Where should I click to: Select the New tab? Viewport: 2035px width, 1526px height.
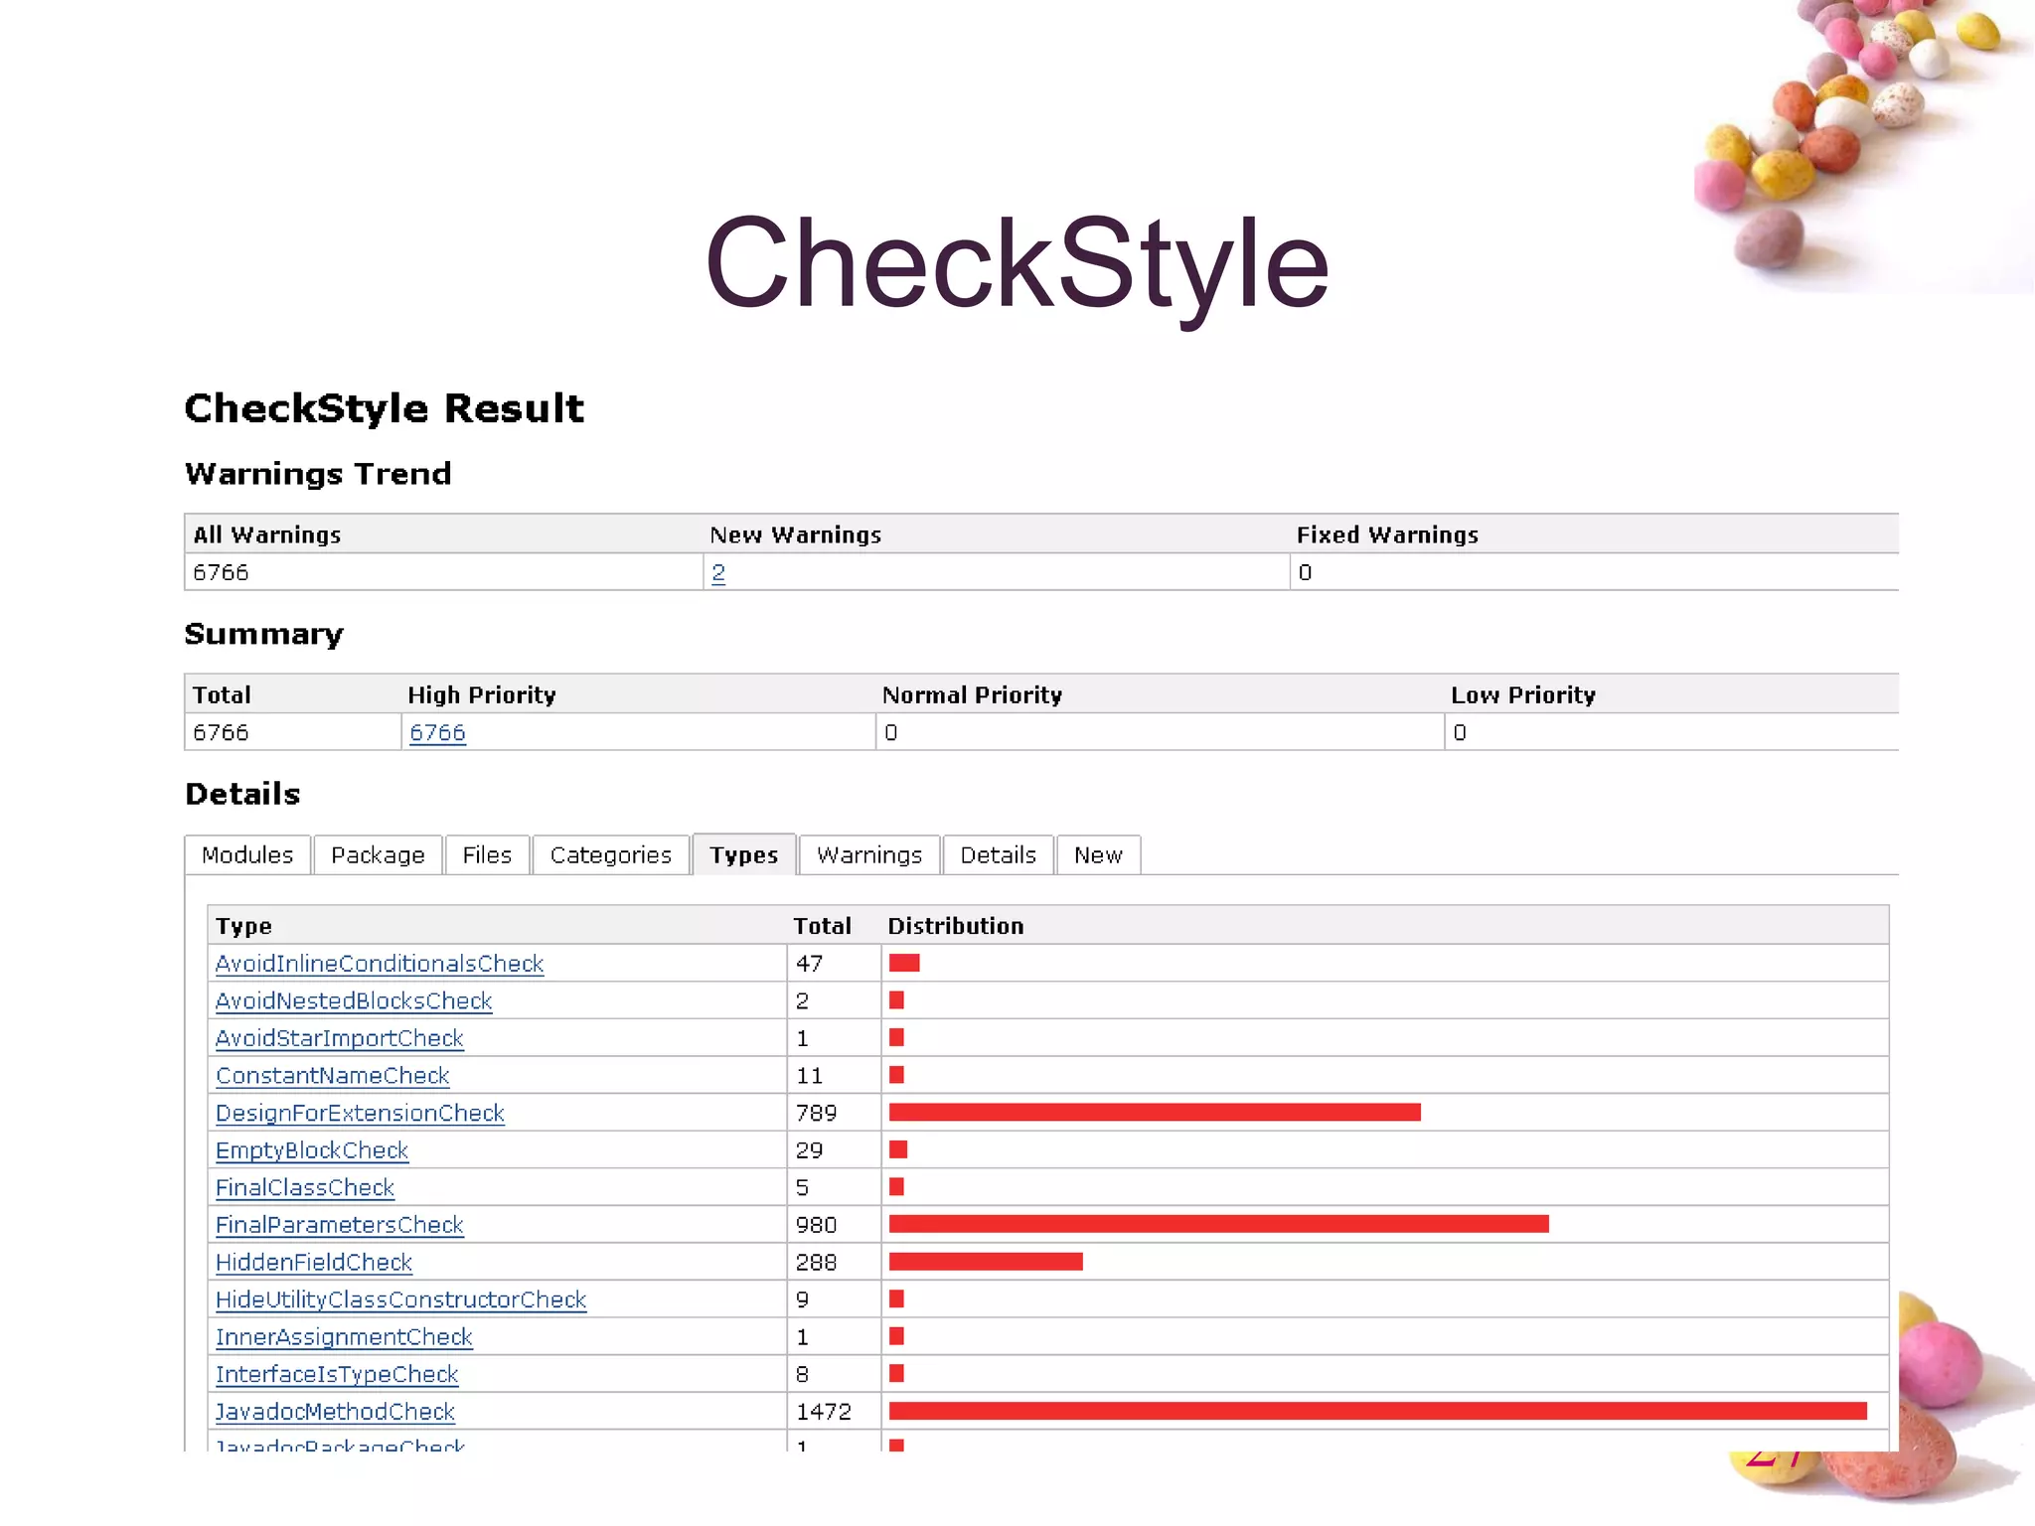coord(1098,854)
